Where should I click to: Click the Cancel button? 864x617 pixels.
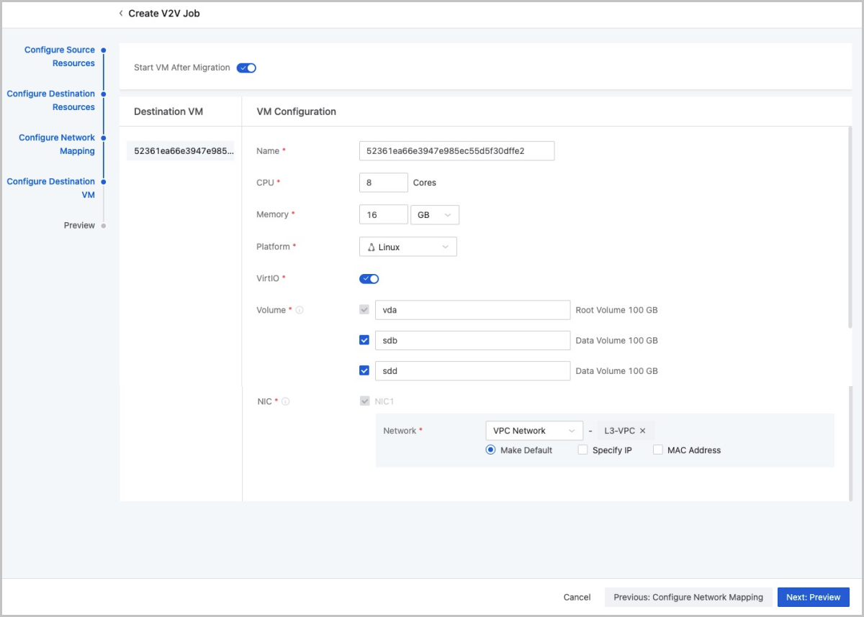(577, 597)
